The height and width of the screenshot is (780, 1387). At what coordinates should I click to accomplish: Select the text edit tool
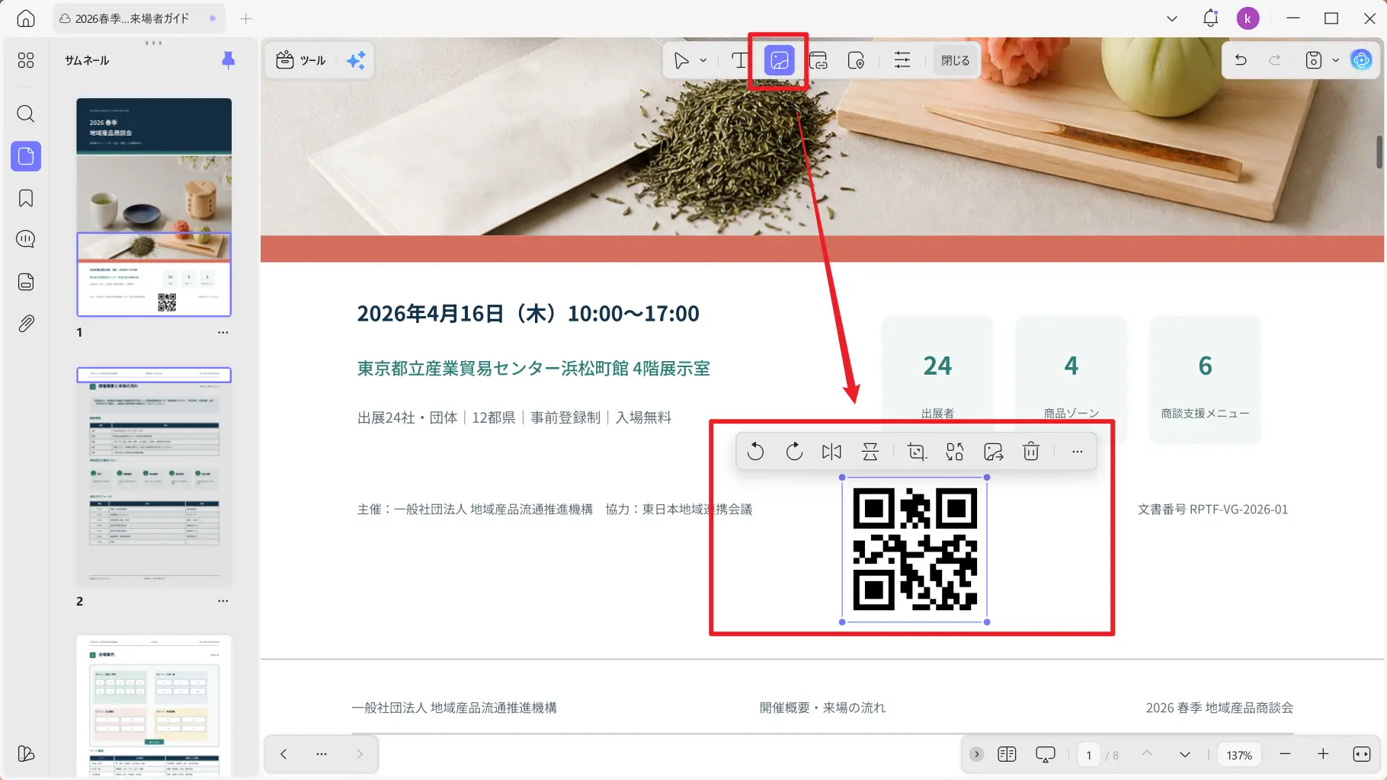[x=739, y=60]
